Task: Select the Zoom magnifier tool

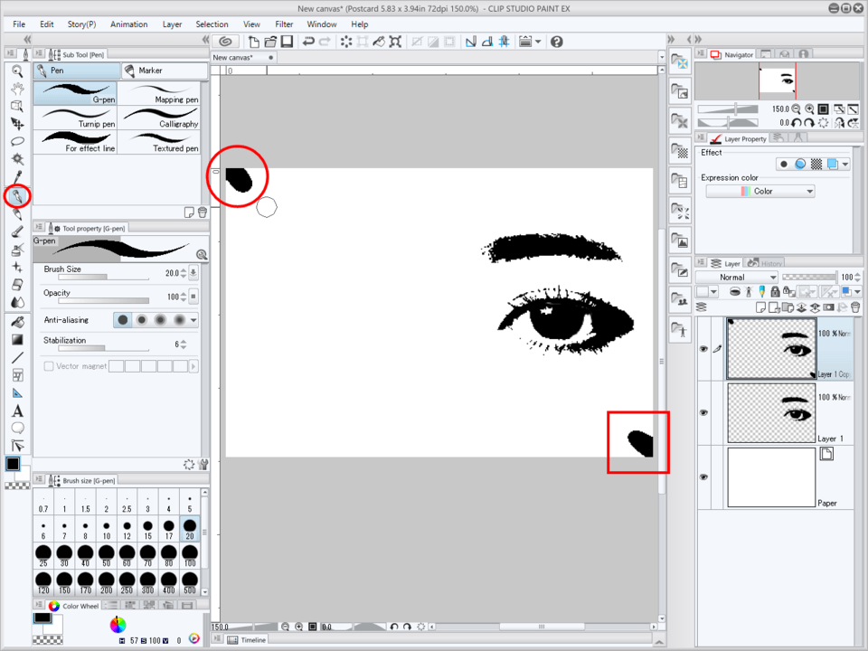Action: tap(17, 71)
